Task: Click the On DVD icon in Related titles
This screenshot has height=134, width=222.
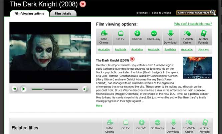Action: coord(142,123)
